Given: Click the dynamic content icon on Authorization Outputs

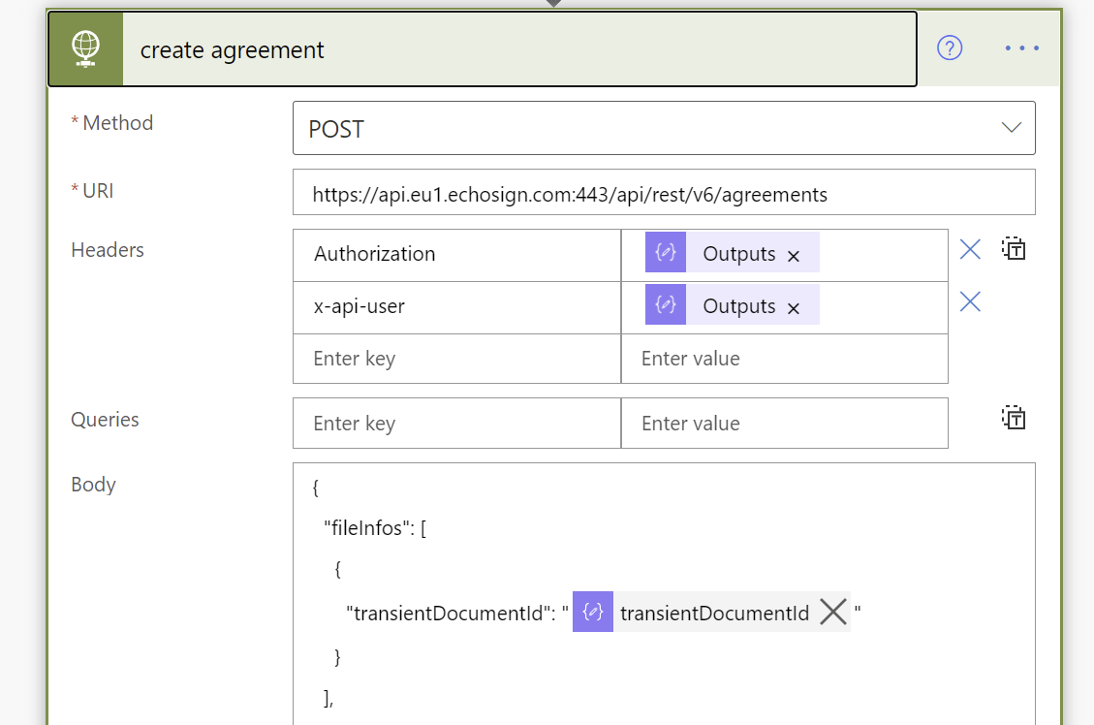Looking at the screenshot, I should [x=665, y=252].
